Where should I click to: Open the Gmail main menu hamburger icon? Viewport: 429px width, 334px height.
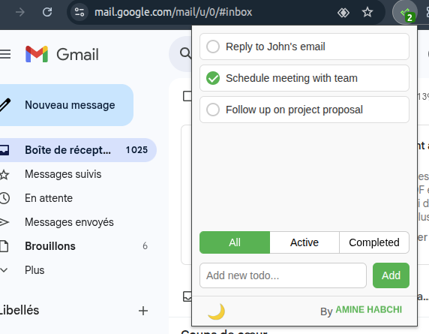tap(5, 54)
